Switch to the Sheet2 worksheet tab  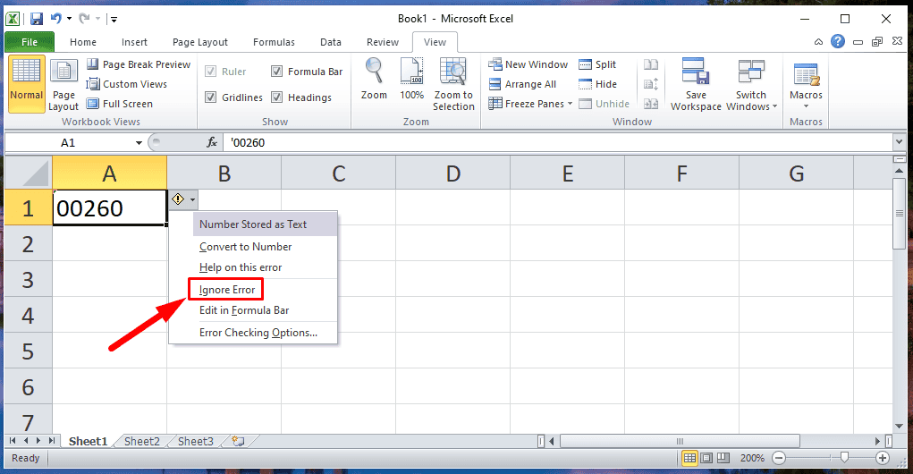coord(141,441)
